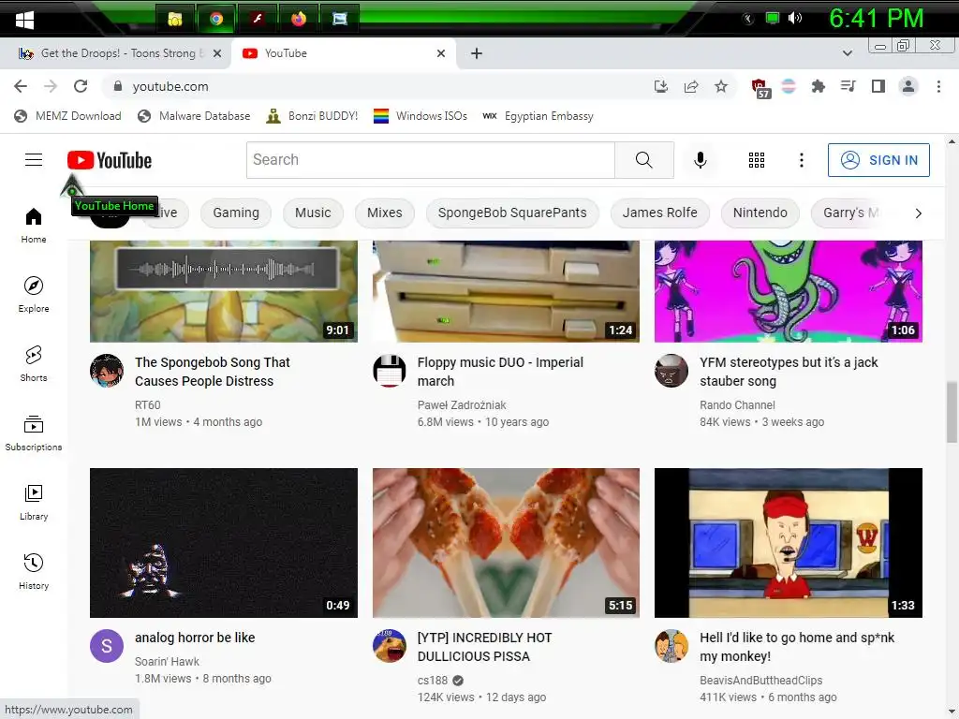Open the Windows ISOs bookmark
Screen dimensions: 959x719
(420, 116)
